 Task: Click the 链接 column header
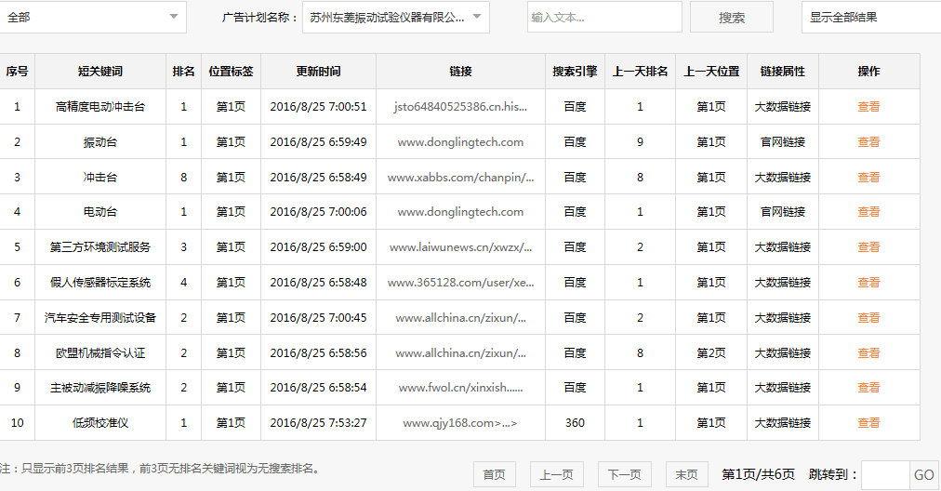(x=461, y=72)
